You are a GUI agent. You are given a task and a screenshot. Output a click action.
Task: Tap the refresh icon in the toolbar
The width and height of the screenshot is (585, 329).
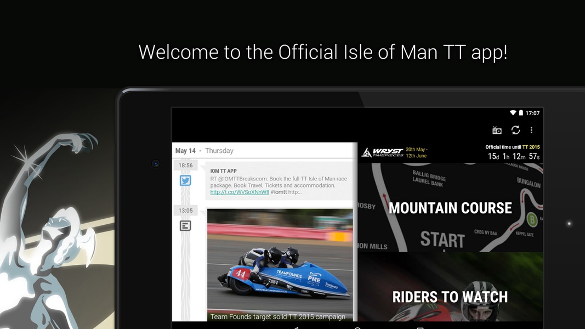click(515, 130)
